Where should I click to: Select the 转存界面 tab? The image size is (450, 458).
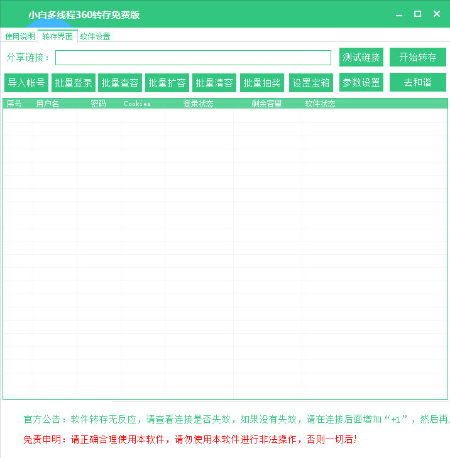tap(58, 36)
